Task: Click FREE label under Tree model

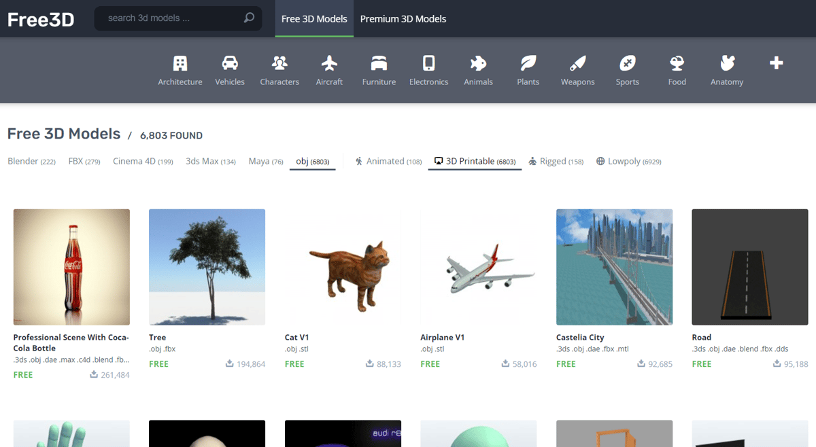Action: (x=158, y=363)
